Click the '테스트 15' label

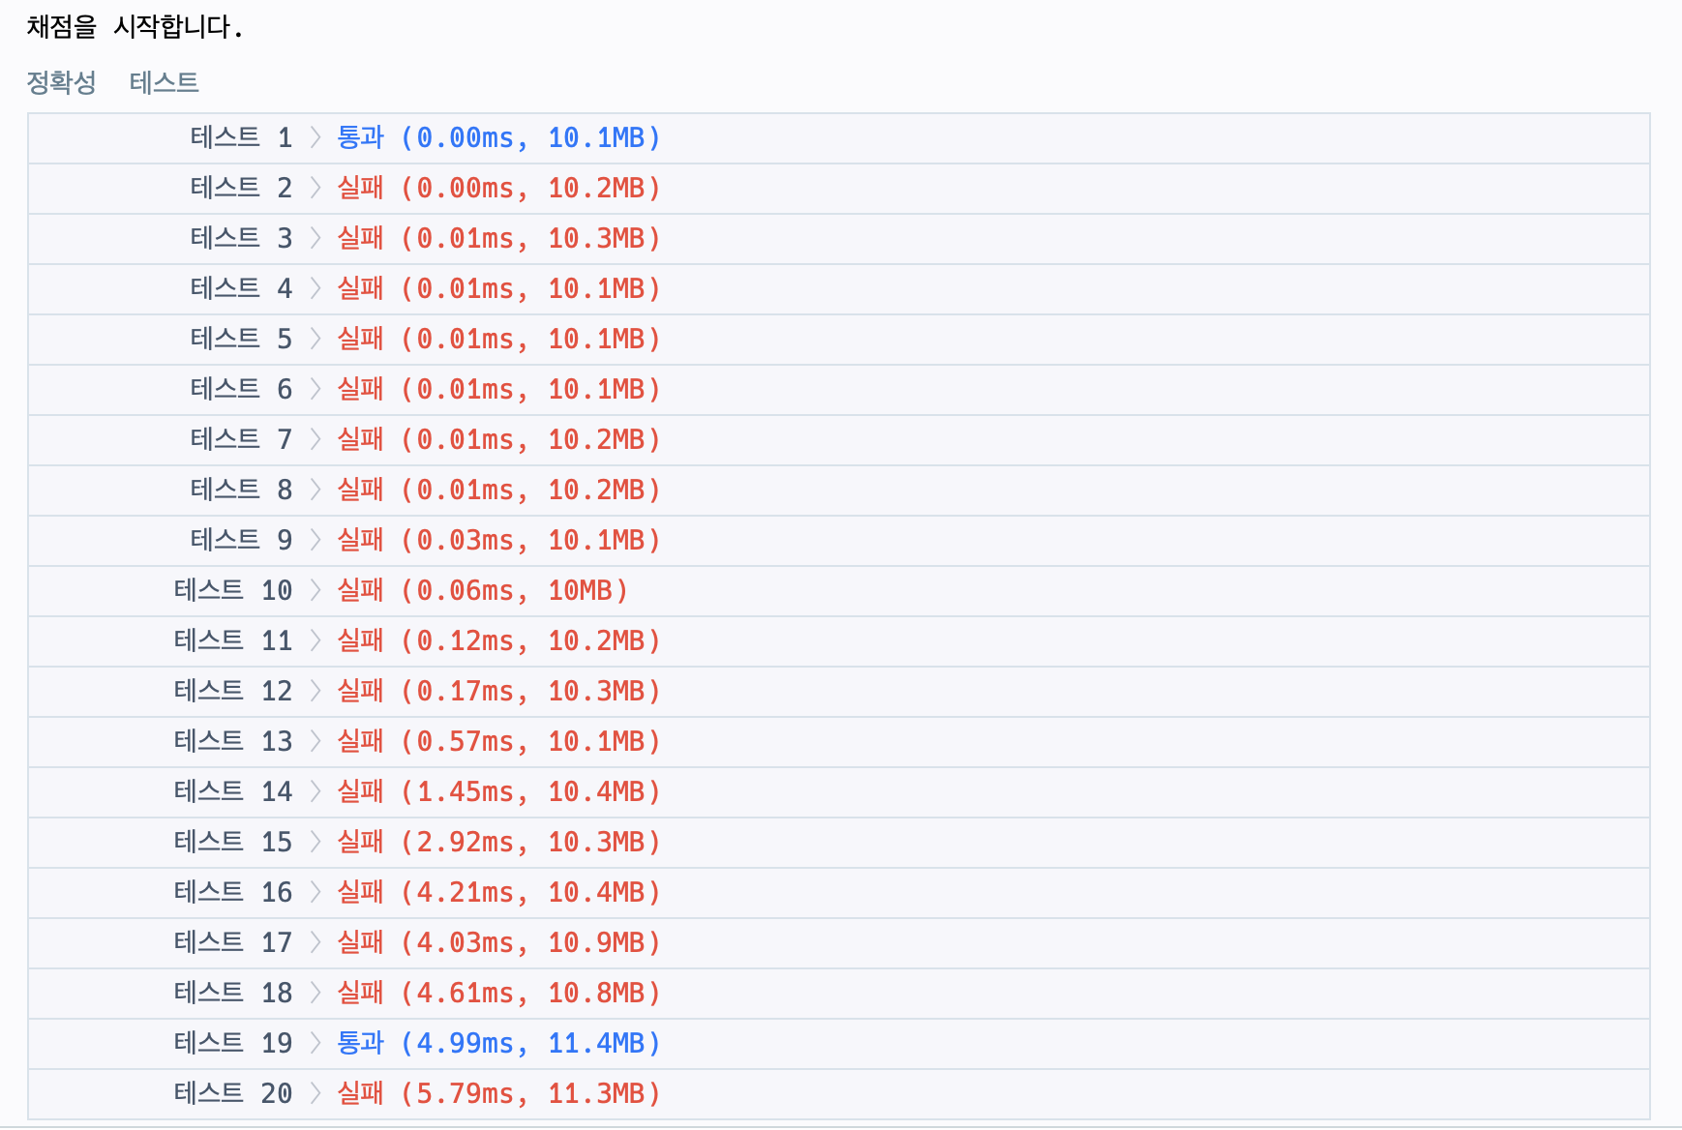(x=233, y=842)
